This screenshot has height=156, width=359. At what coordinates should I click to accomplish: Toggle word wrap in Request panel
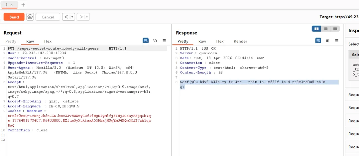pyautogui.click(x=146, y=41)
